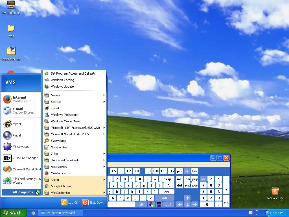
Task: Click the application menu key on keyboard
Action: pos(159,205)
